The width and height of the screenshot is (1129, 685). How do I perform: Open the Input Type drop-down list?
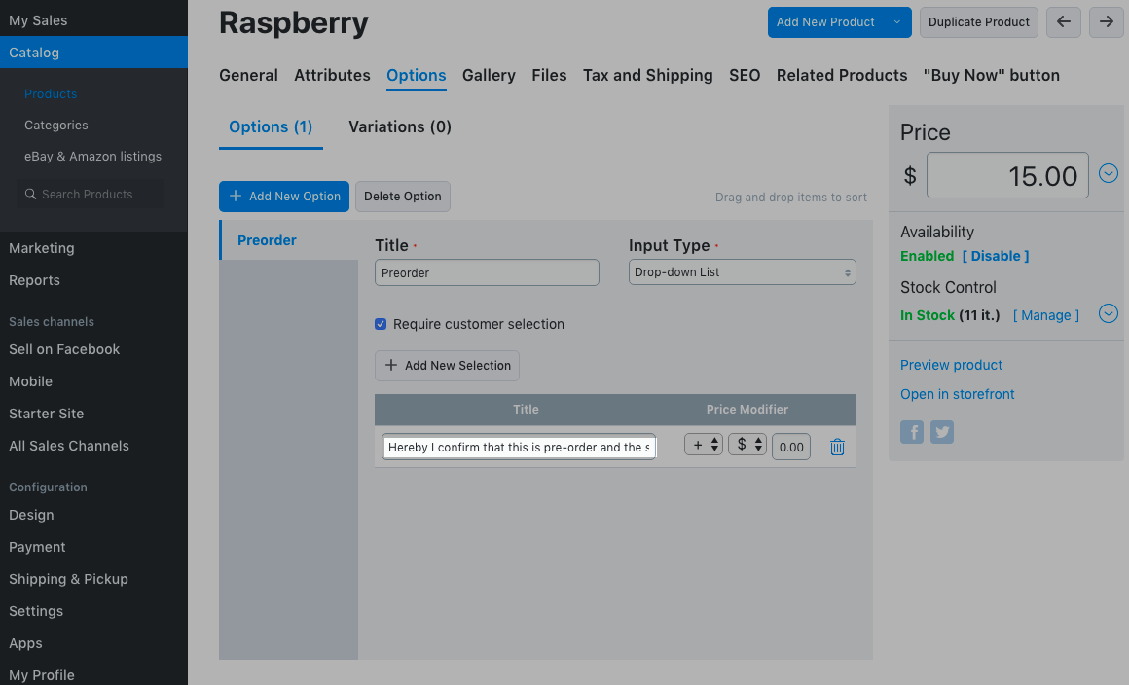(x=742, y=272)
